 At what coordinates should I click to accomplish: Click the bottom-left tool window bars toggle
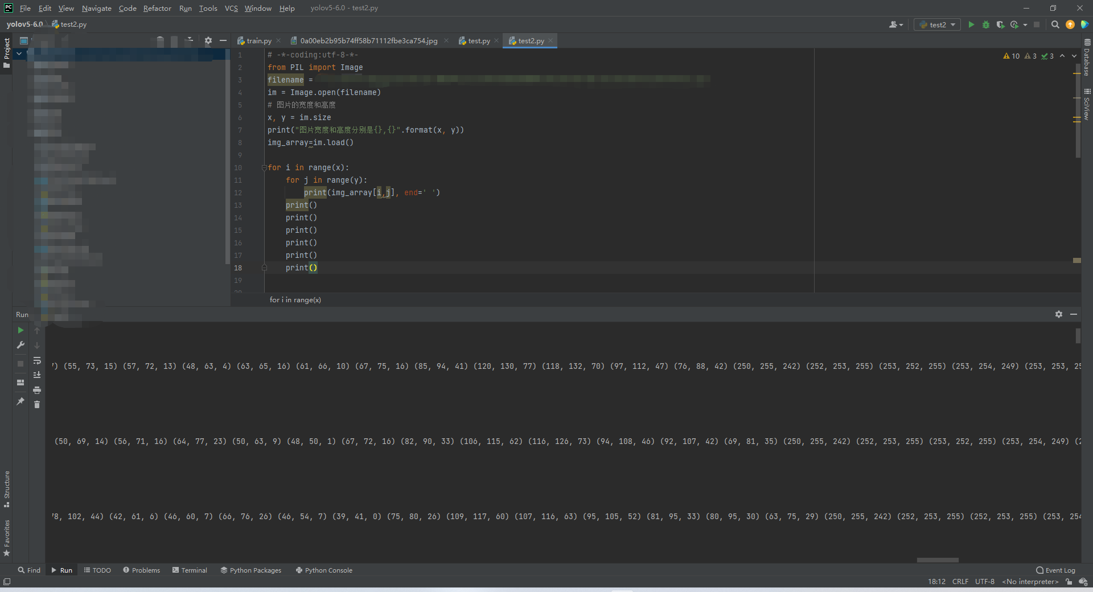coord(7,582)
